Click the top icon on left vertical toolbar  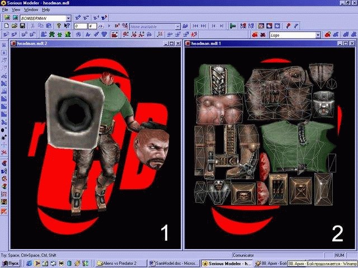[4, 45]
